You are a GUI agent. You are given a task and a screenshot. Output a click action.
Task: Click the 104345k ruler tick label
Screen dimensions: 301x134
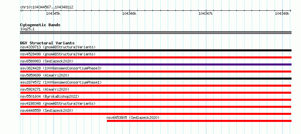tap(53, 13)
